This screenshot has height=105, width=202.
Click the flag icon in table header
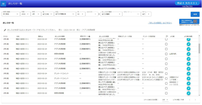pyautogui.click(x=167, y=37)
